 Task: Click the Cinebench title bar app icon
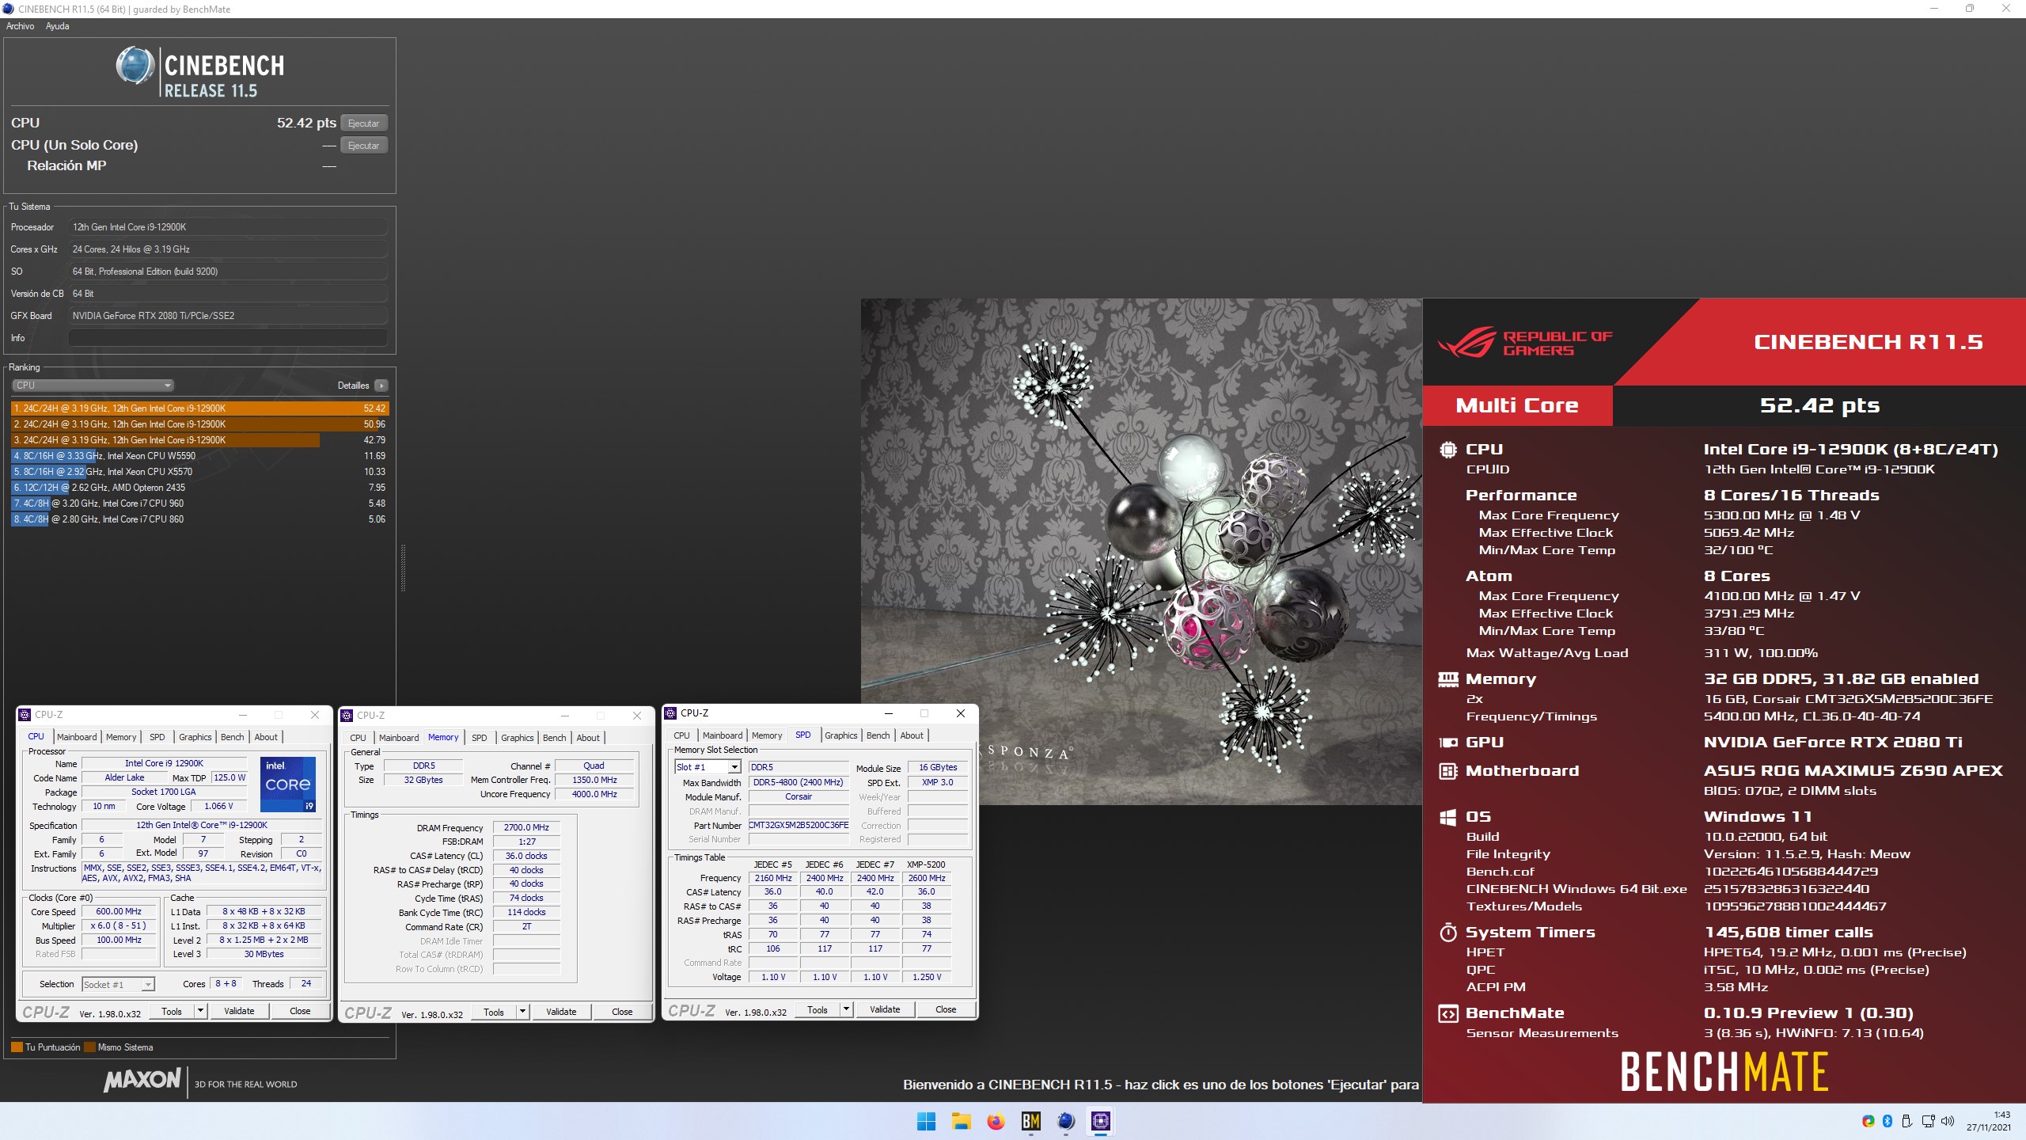9,9
